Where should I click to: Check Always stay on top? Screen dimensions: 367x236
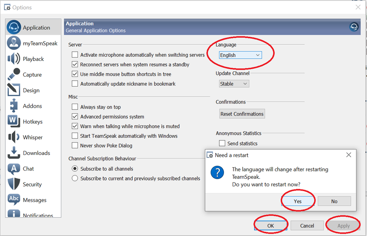(x=75, y=107)
